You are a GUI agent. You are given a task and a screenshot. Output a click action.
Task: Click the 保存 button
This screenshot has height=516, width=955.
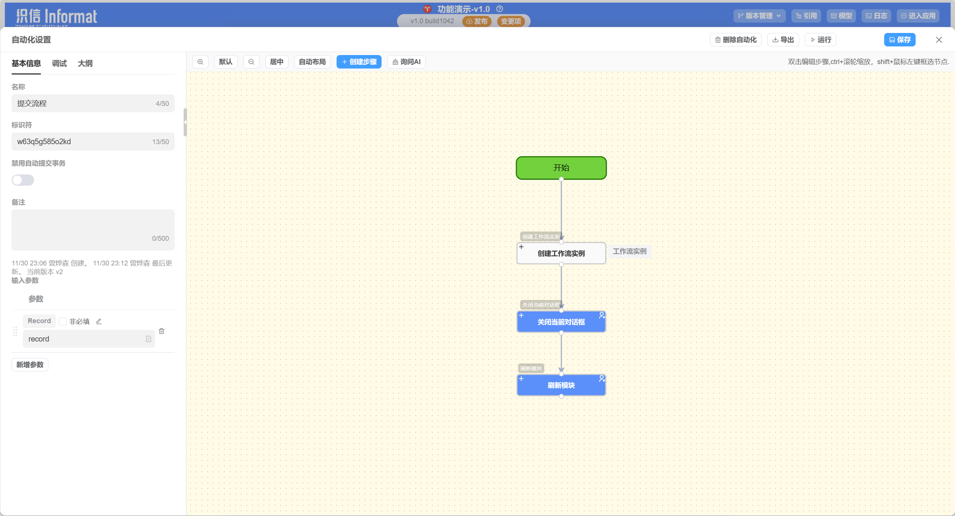900,40
